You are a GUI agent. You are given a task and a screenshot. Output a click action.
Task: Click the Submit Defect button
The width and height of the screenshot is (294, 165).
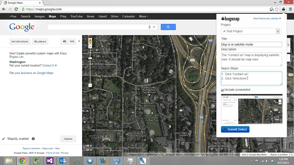coord(235,129)
